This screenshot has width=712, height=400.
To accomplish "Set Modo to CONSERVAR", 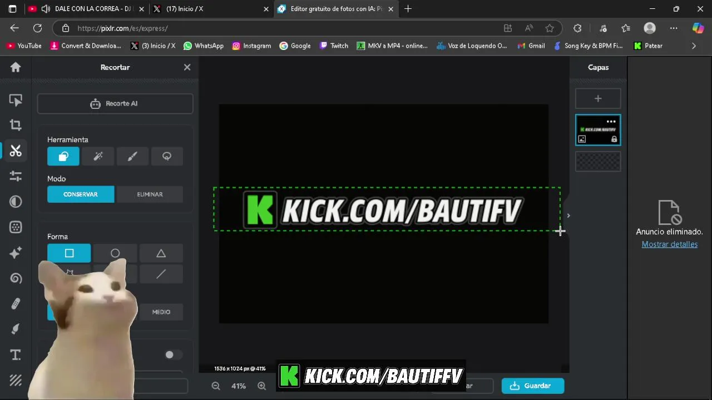I will [81, 194].
